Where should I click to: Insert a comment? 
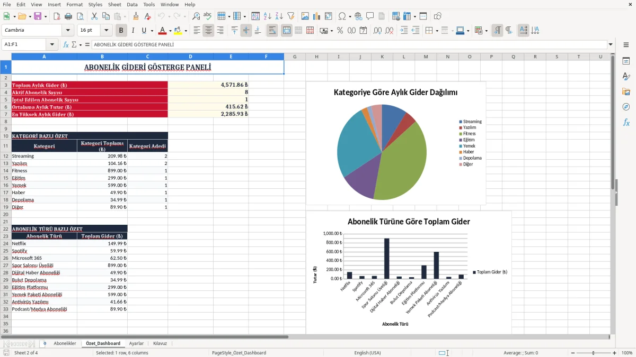[x=370, y=16]
